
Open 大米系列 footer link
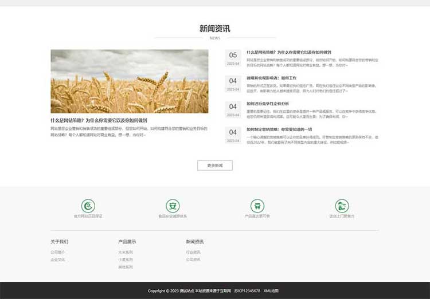tap(126, 252)
